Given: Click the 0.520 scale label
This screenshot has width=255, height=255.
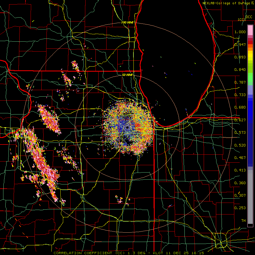Looking at the screenshot, I should point(240,145).
